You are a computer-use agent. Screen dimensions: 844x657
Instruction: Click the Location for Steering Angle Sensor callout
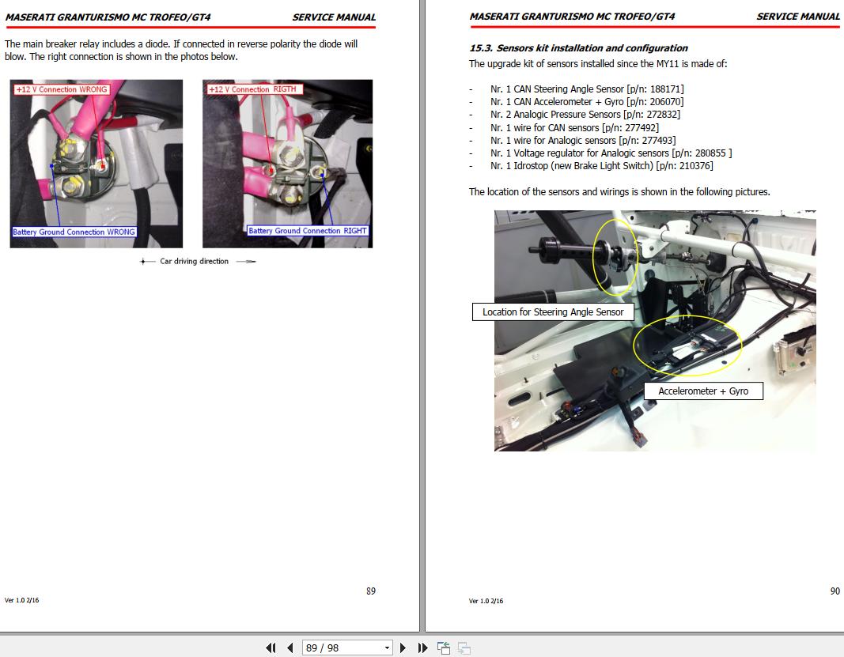(x=553, y=312)
